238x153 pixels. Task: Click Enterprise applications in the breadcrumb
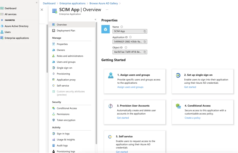(72, 3)
